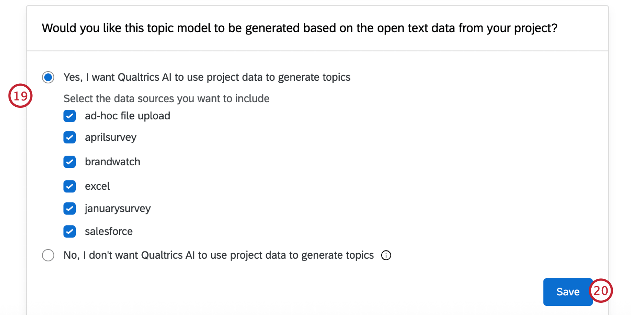631x315 pixels.
Task: Disable the brandwatch data source
Action: pos(69,162)
